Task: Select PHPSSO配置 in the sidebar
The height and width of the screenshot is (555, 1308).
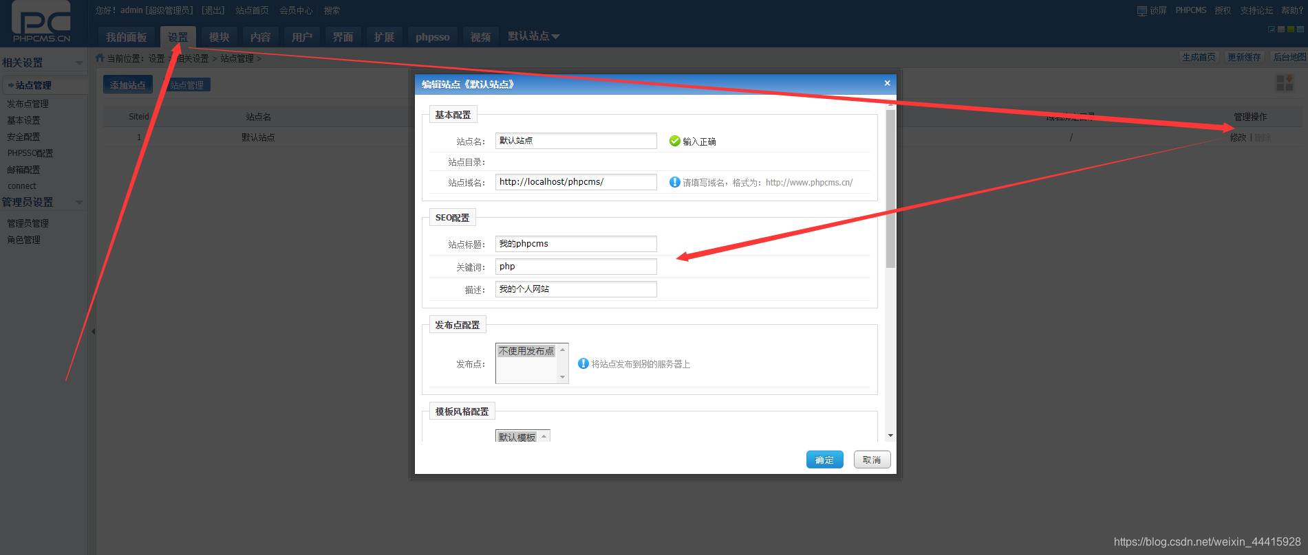Action: [x=30, y=153]
